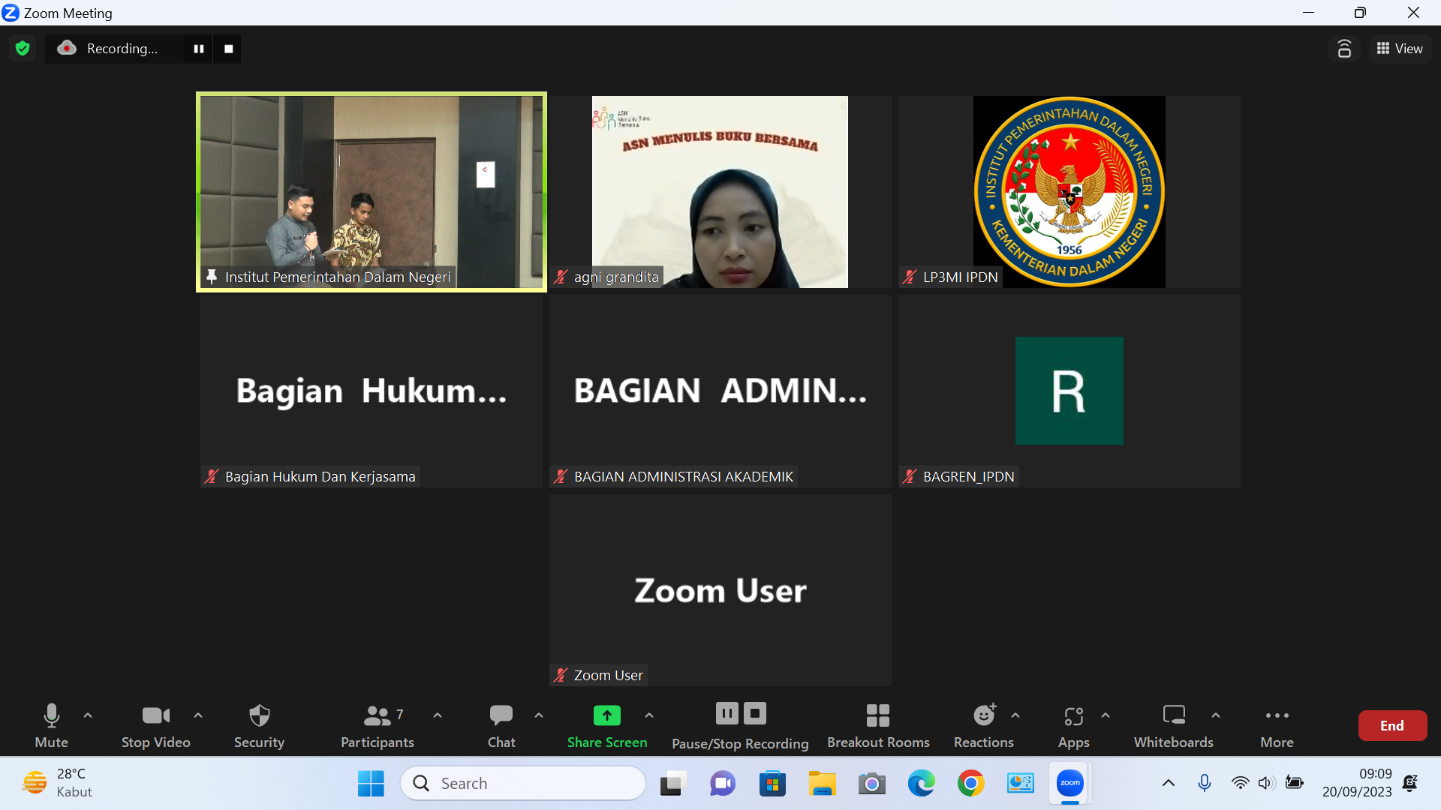Open the More options menu
The width and height of the screenshot is (1441, 810).
[1277, 725]
